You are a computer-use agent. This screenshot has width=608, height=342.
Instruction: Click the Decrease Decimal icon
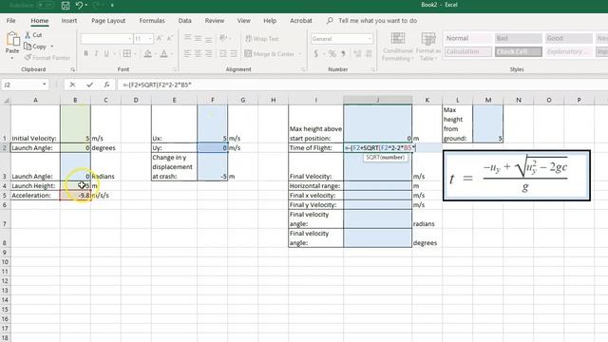[x=369, y=53]
